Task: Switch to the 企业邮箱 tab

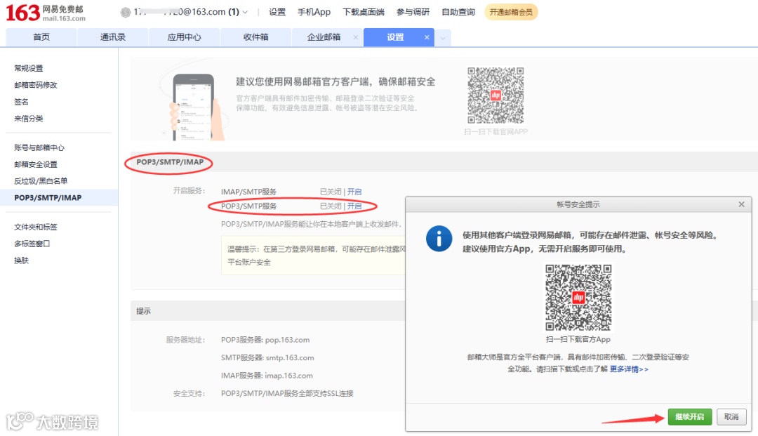Action: (x=324, y=37)
